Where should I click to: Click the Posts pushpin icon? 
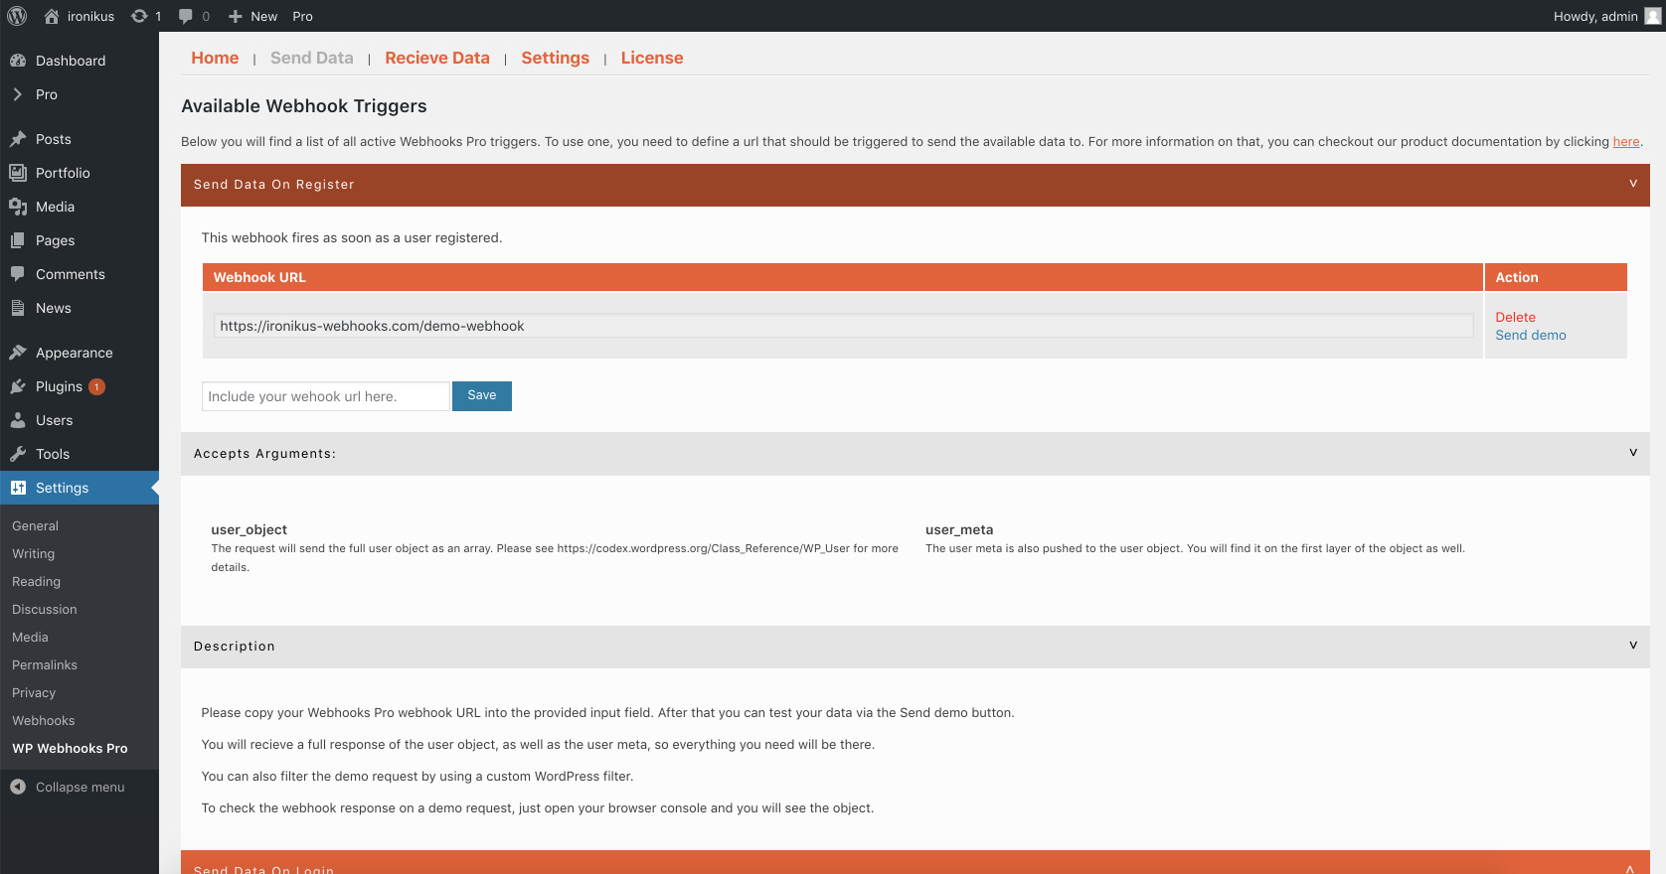18,139
